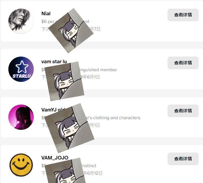Click the 'distinguished member' tier text
This screenshot has width=203, height=183.
98,70
